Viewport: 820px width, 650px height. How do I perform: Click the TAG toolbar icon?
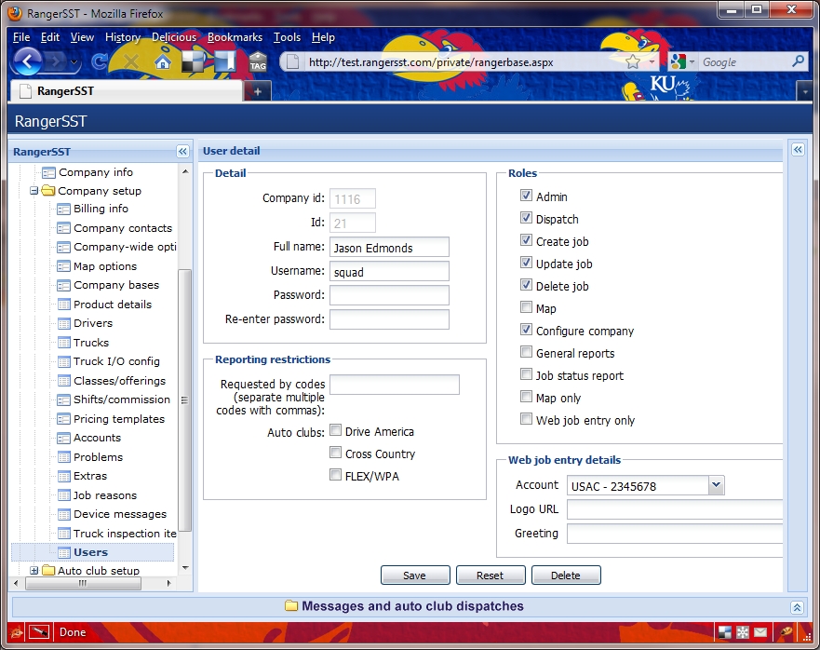coord(258,62)
